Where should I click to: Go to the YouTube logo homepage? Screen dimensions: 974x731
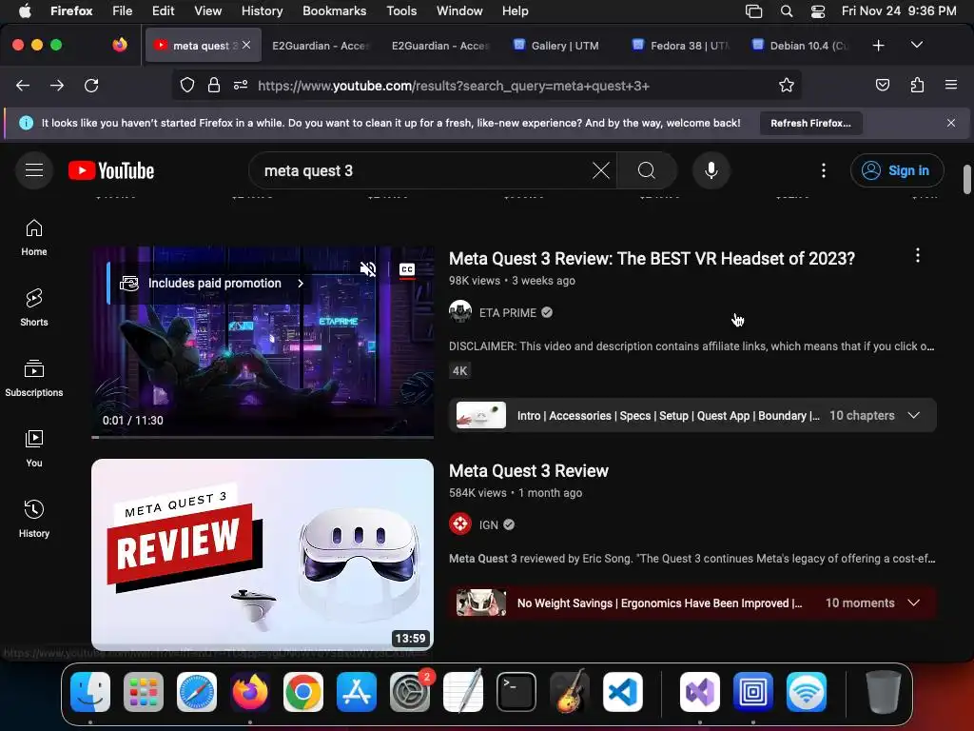pyautogui.click(x=111, y=170)
